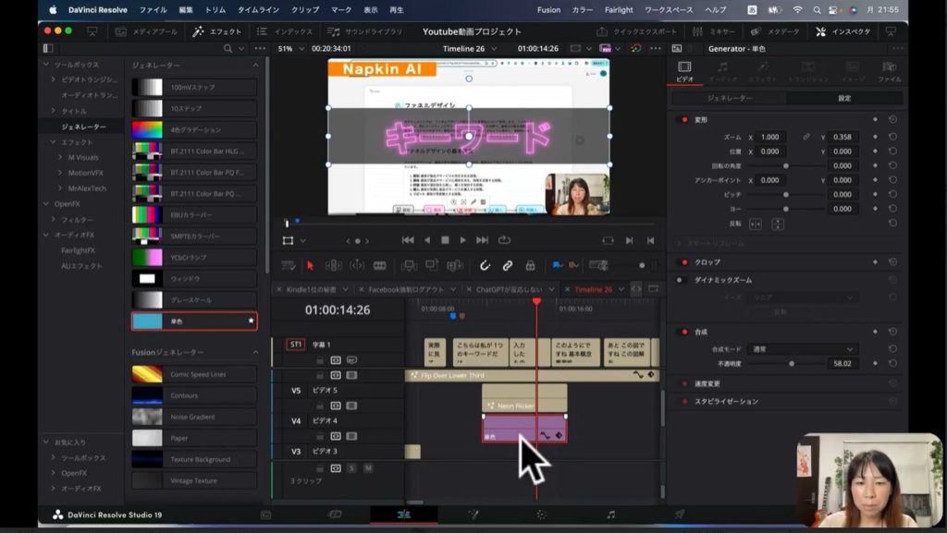Flip horizontal icon in transform section
The image size is (947, 533).
point(755,224)
